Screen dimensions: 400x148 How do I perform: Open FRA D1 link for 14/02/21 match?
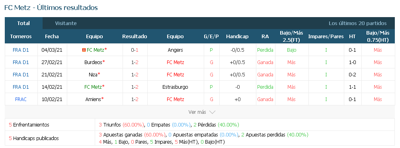(x=21, y=87)
